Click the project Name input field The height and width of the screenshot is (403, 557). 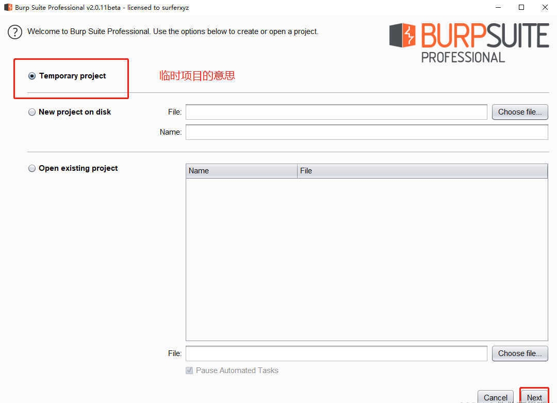point(367,132)
